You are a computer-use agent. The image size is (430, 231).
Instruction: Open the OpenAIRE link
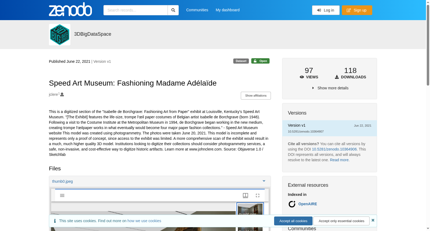pyautogui.click(x=308, y=204)
